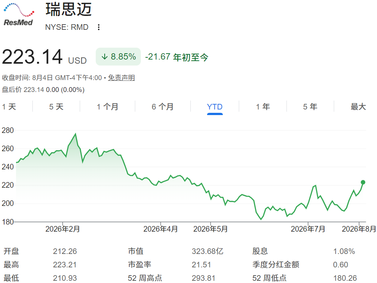Click the 开盘 value 212.26
This screenshot has height=283, width=377.
[x=65, y=251]
